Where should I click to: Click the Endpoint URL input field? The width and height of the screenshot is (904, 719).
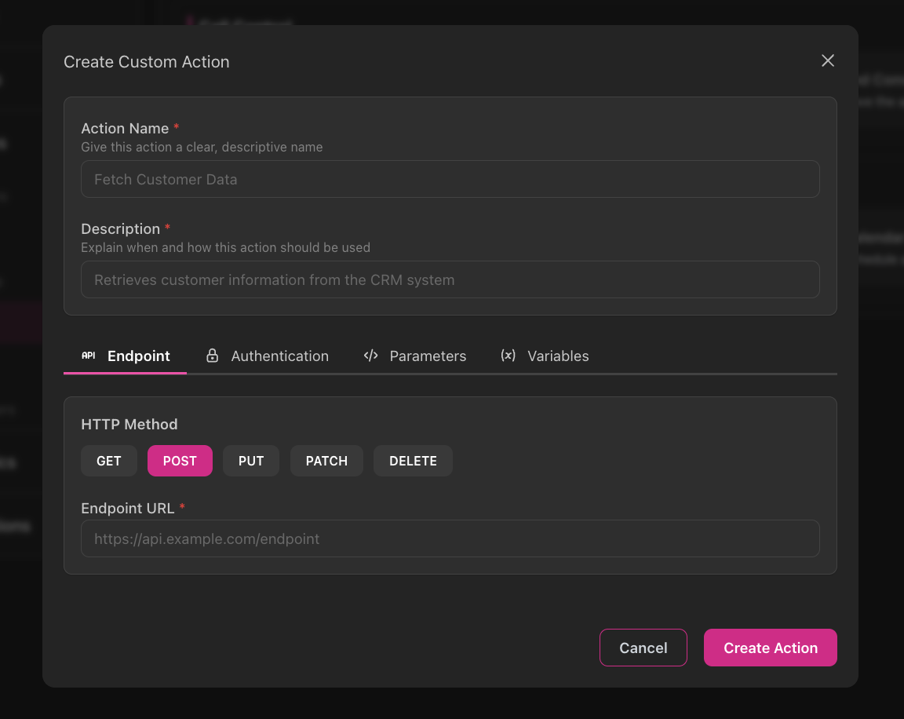(x=450, y=538)
